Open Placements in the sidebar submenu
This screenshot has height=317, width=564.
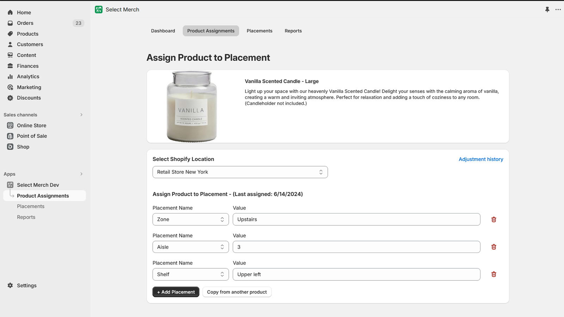tap(31, 206)
